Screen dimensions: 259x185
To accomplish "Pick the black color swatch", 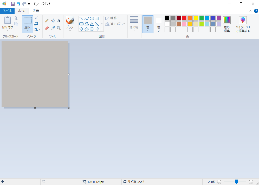I will pos(167,18).
